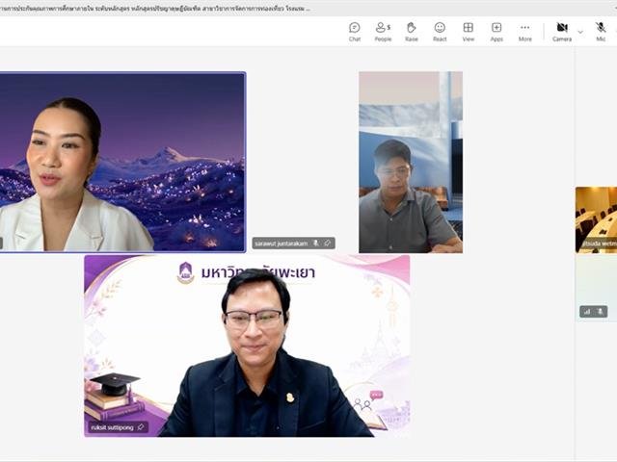Image resolution: width=617 pixels, height=462 pixels.
Task: Select the video of man in gray shirt
Action: click(411, 162)
